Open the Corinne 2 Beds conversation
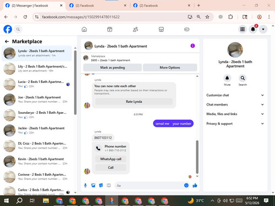 point(37,177)
